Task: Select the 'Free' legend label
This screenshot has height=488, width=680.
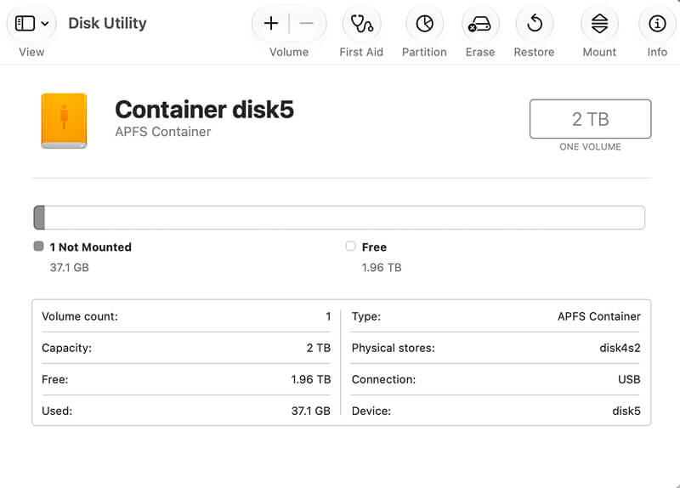Action: click(x=374, y=247)
